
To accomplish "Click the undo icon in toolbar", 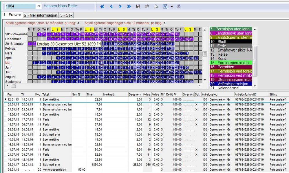I will [147, 6].
